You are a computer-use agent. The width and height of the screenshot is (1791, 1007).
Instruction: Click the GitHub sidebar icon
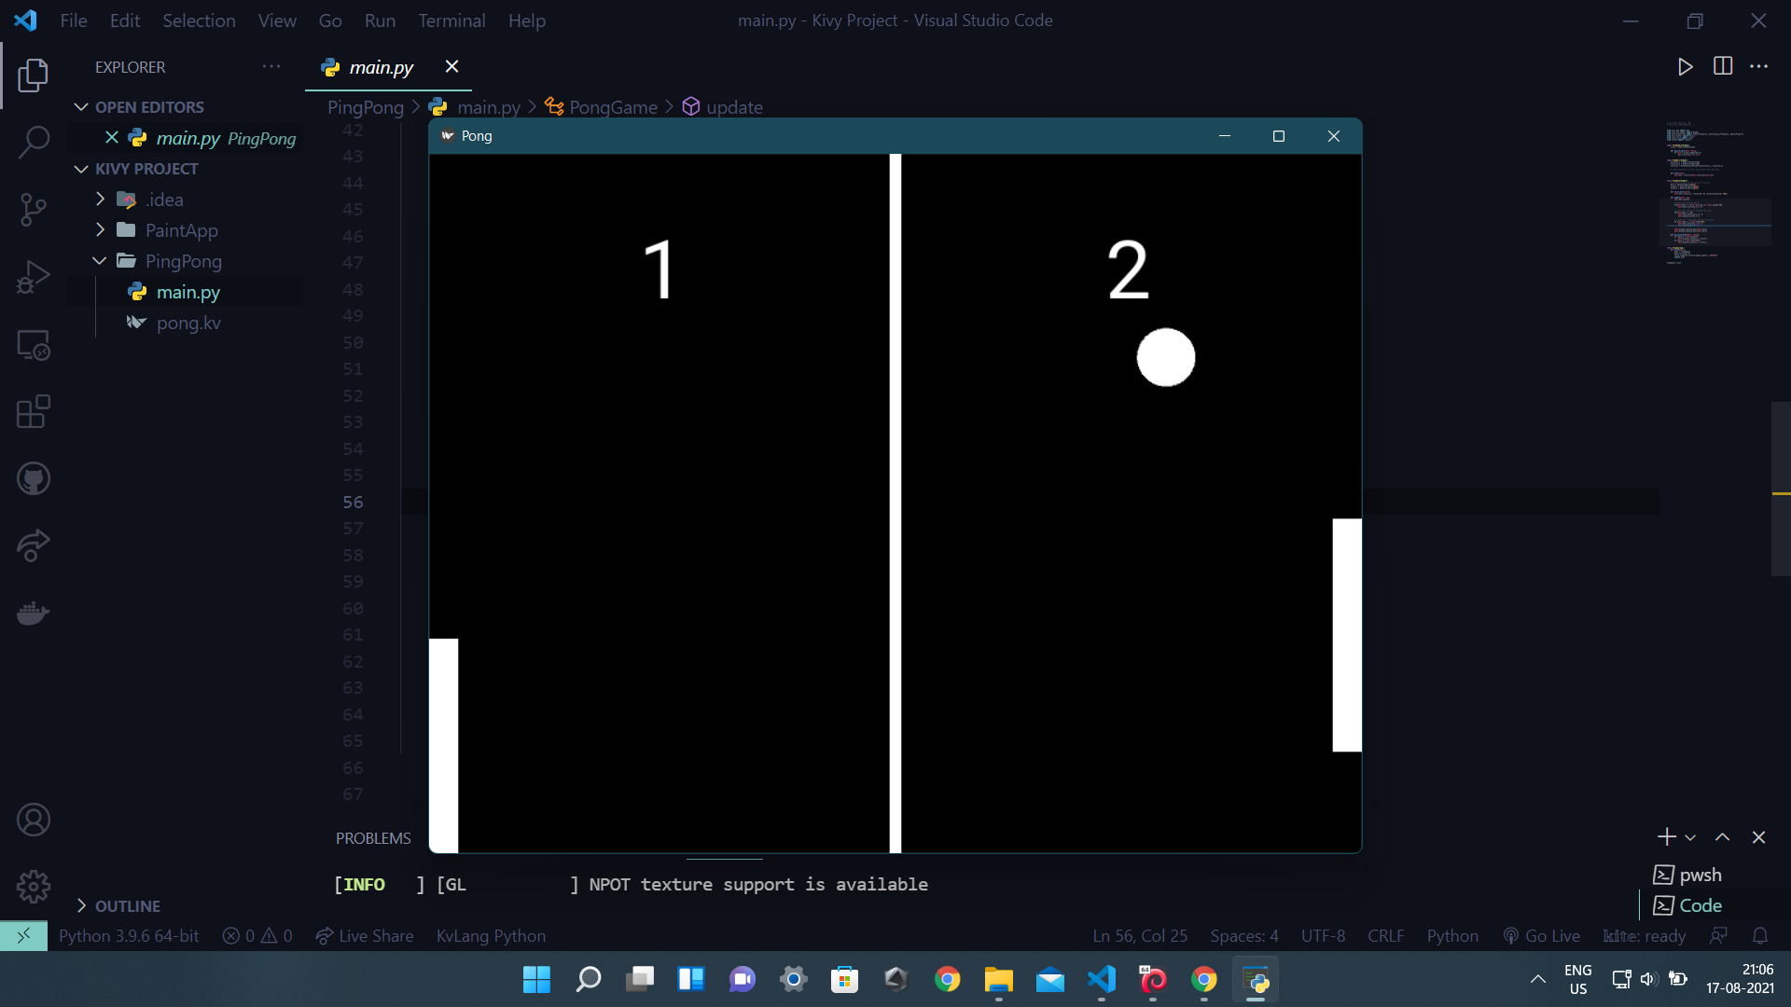coord(34,478)
